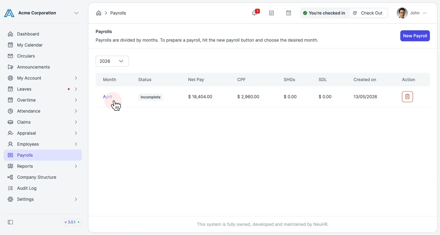Screen dimensions: 440x235
Task: Click the Attendance clock icon
Action: pyautogui.click(x=10, y=111)
